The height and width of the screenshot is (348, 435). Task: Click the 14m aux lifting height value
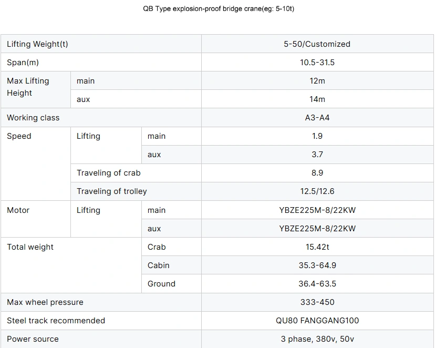(317, 99)
